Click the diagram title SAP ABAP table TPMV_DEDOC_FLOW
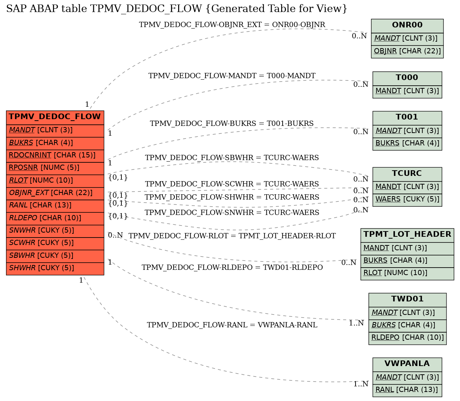 tap(177, 9)
